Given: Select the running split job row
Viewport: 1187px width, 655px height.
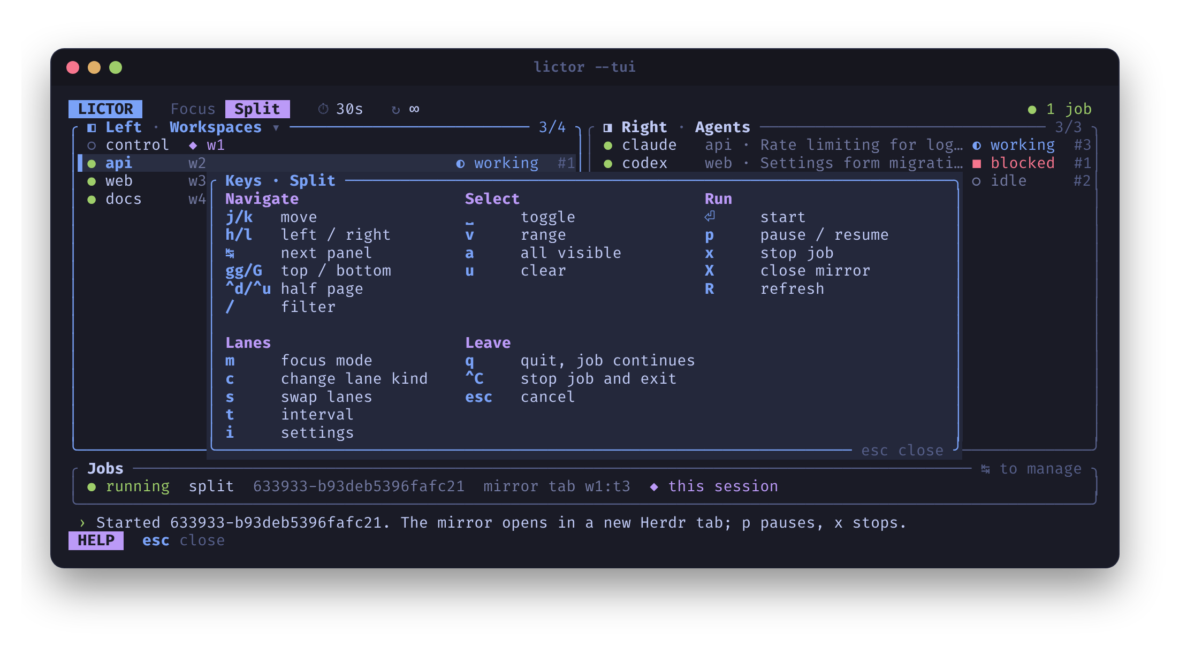Looking at the screenshot, I should tap(584, 486).
